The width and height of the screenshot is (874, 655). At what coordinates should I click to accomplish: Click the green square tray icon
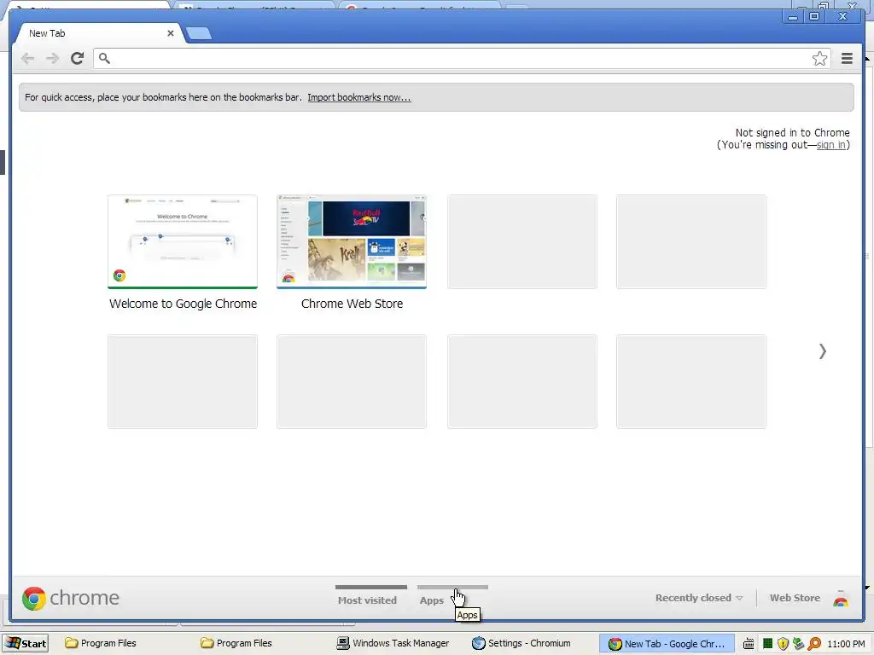point(767,644)
